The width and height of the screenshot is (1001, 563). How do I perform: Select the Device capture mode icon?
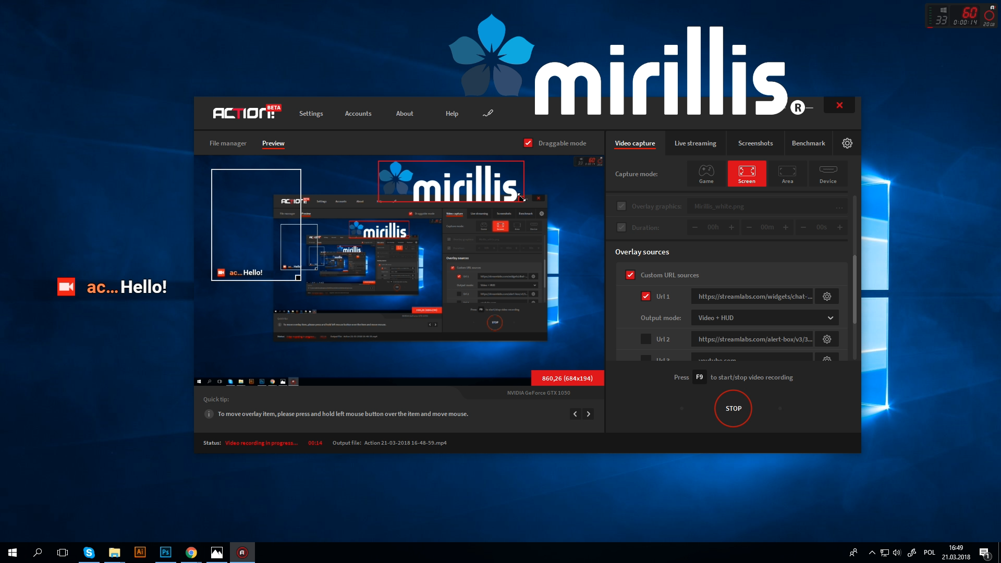click(827, 173)
